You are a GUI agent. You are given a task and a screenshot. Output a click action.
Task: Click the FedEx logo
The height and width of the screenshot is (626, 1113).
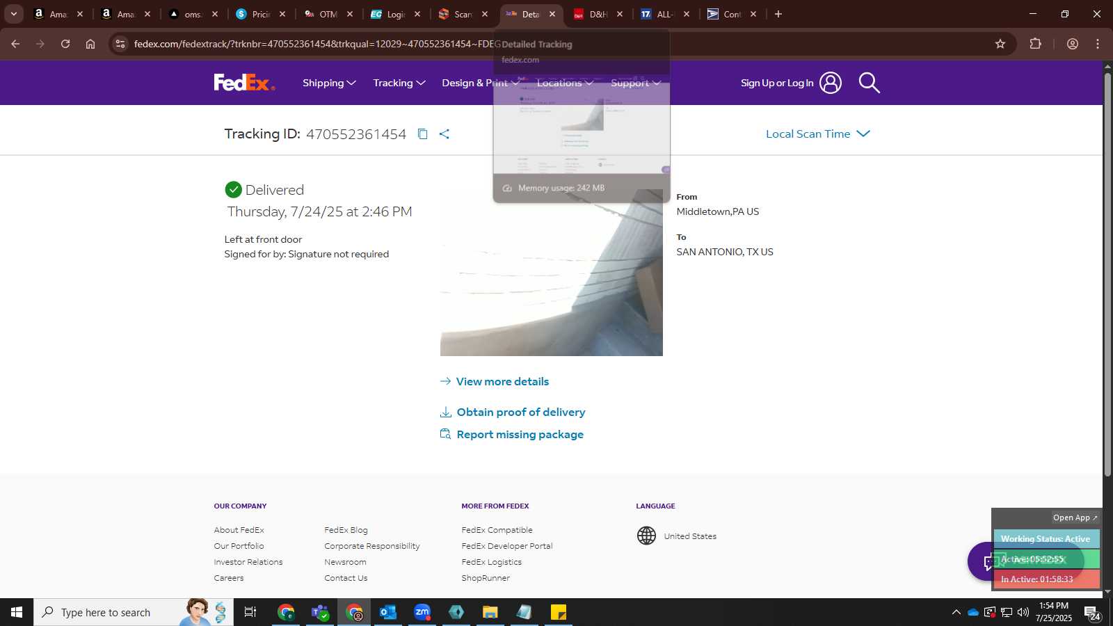click(244, 83)
